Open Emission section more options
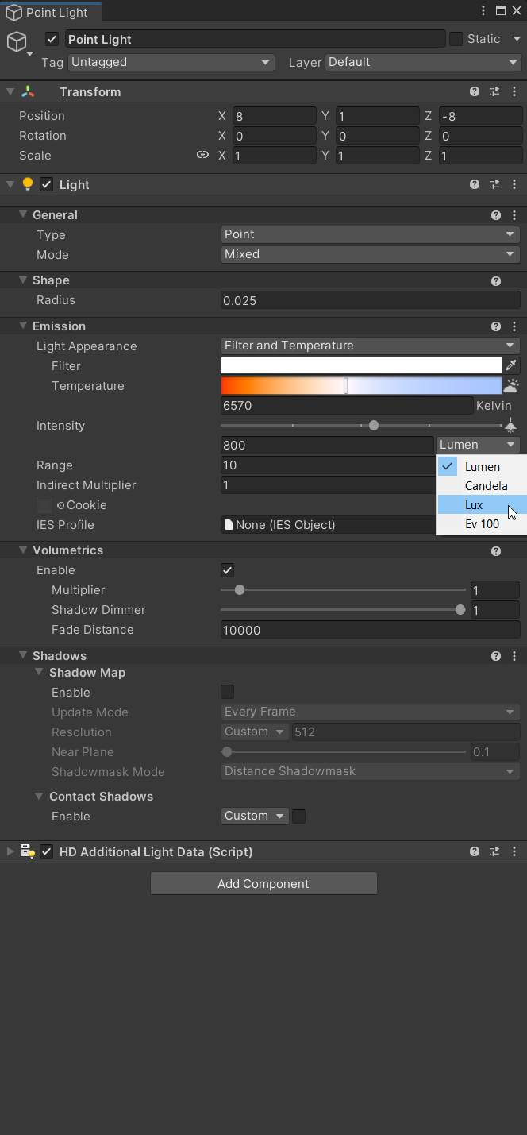 [514, 326]
